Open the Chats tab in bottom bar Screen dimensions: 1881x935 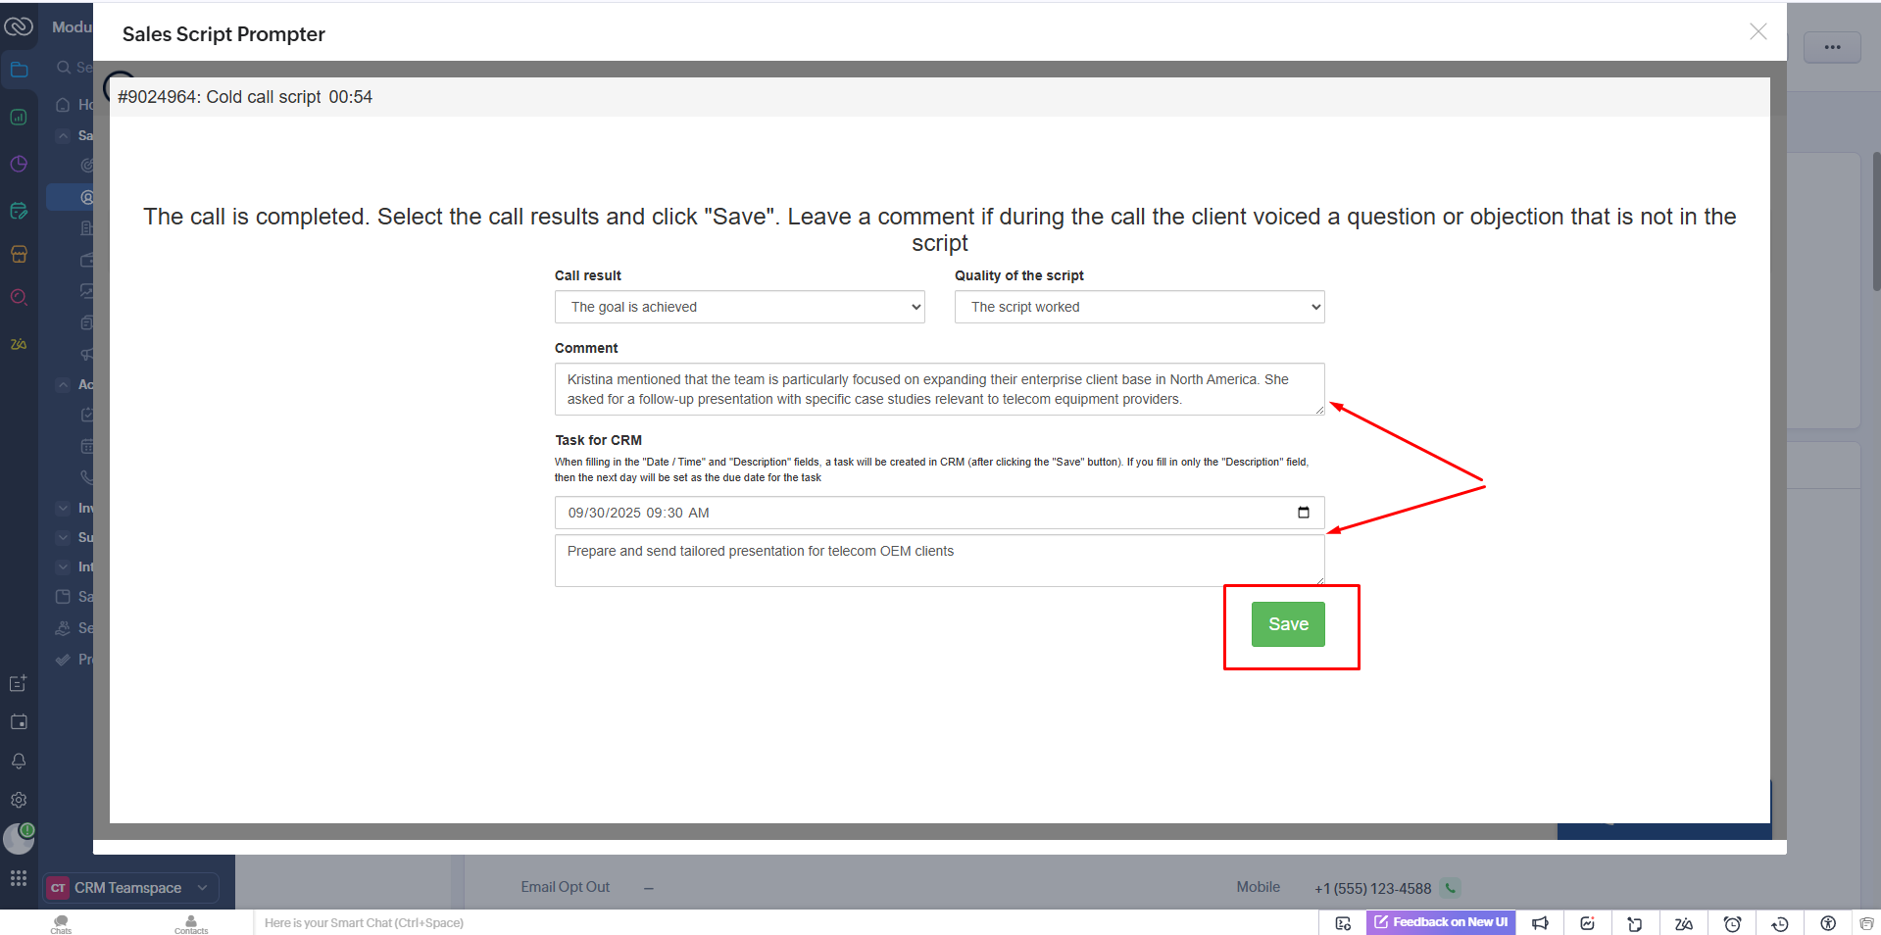pos(61,923)
